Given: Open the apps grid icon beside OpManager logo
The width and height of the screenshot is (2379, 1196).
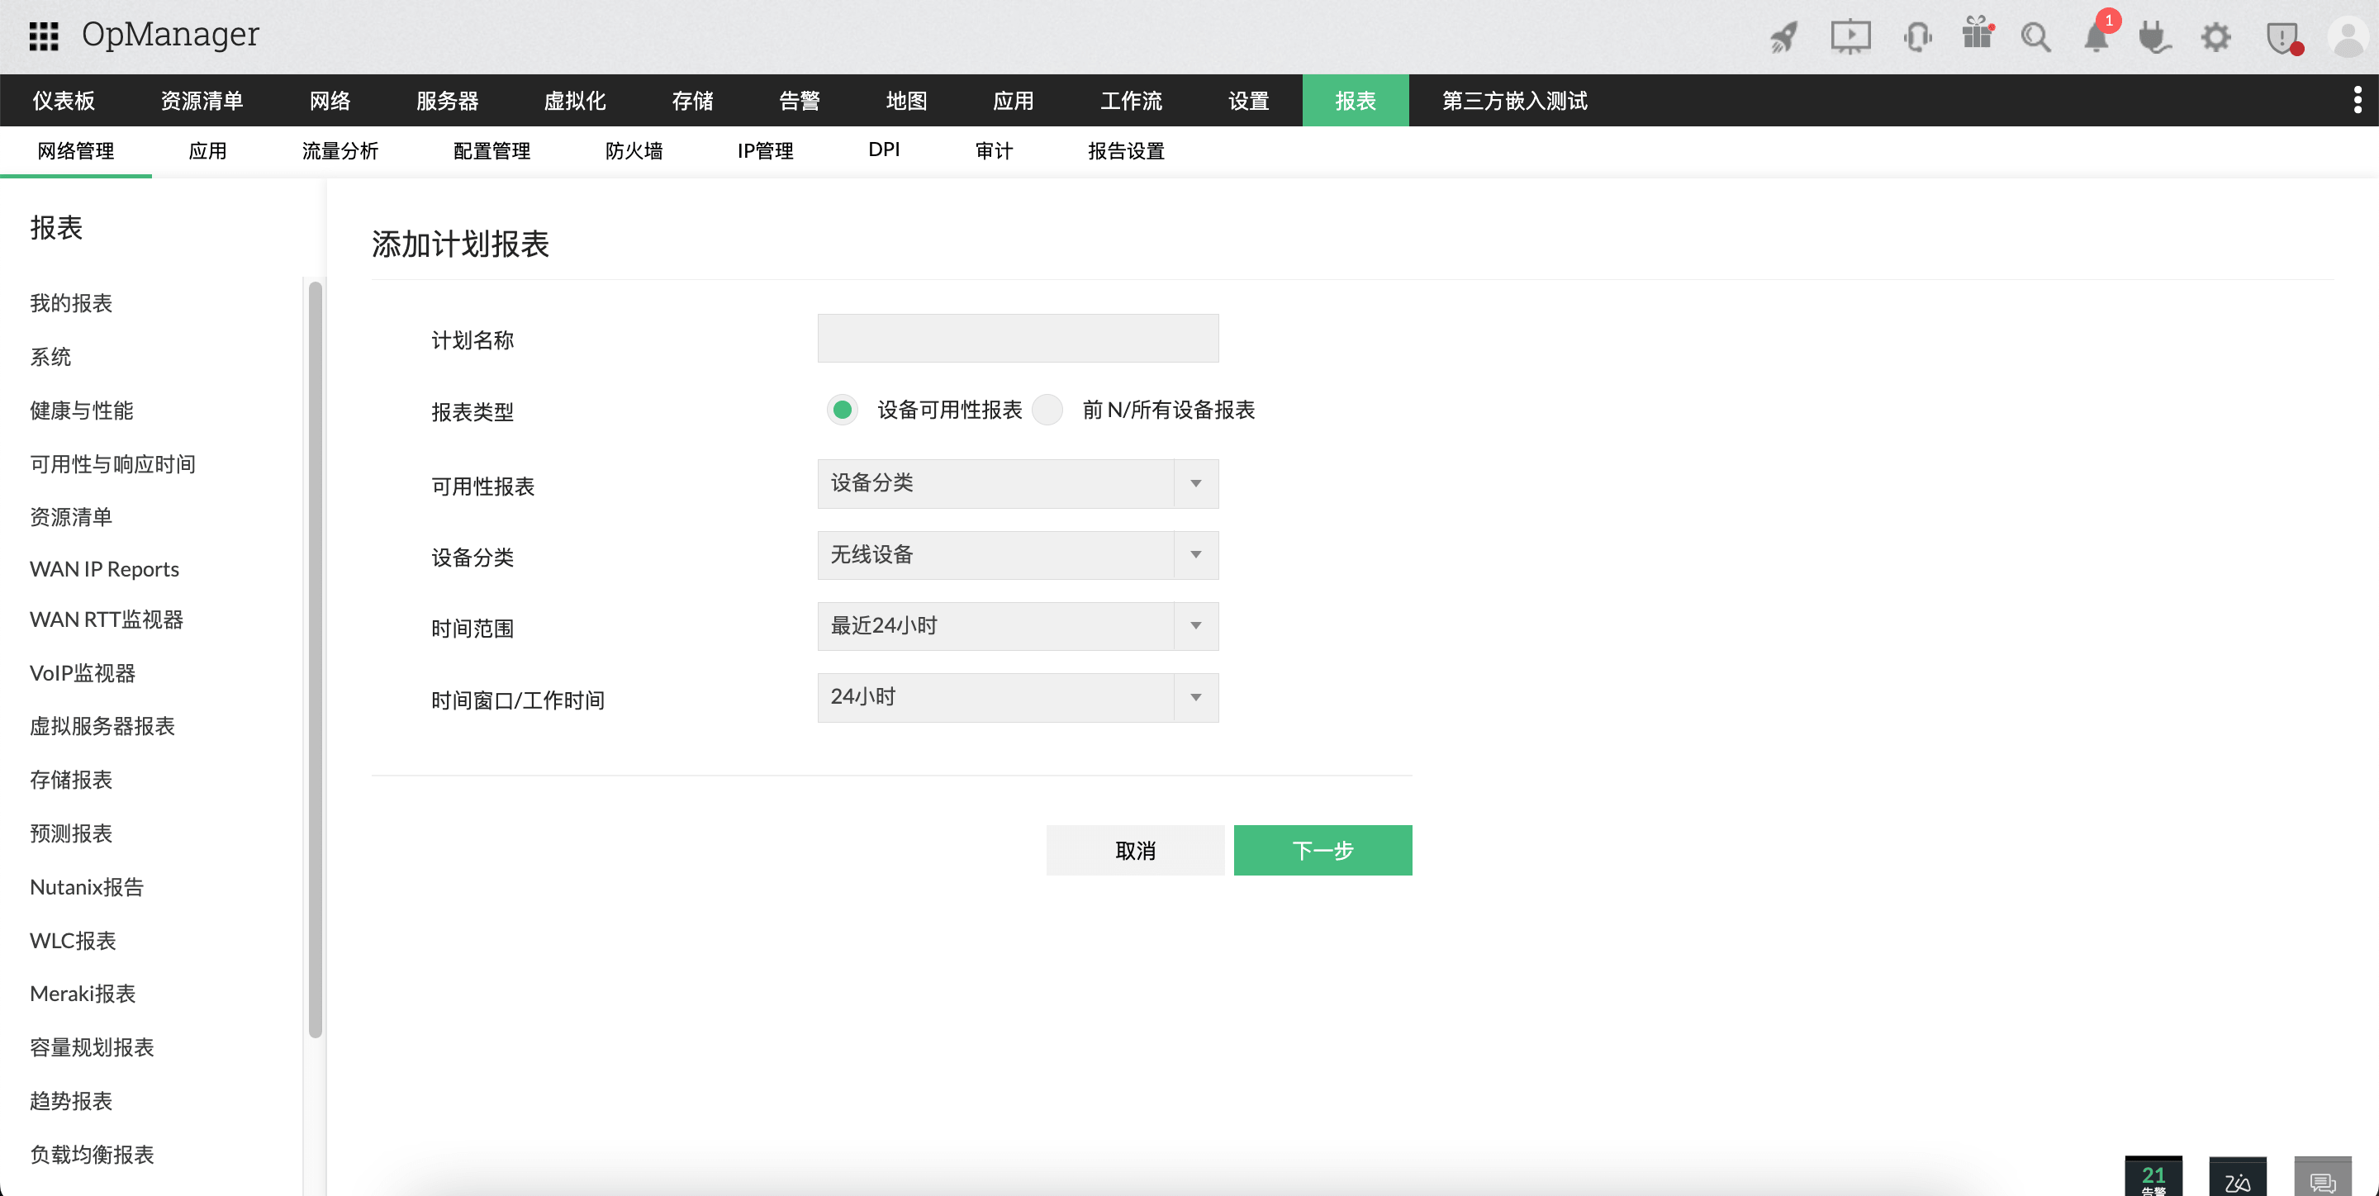Looking at the screenshot, I should click(44, 37).
